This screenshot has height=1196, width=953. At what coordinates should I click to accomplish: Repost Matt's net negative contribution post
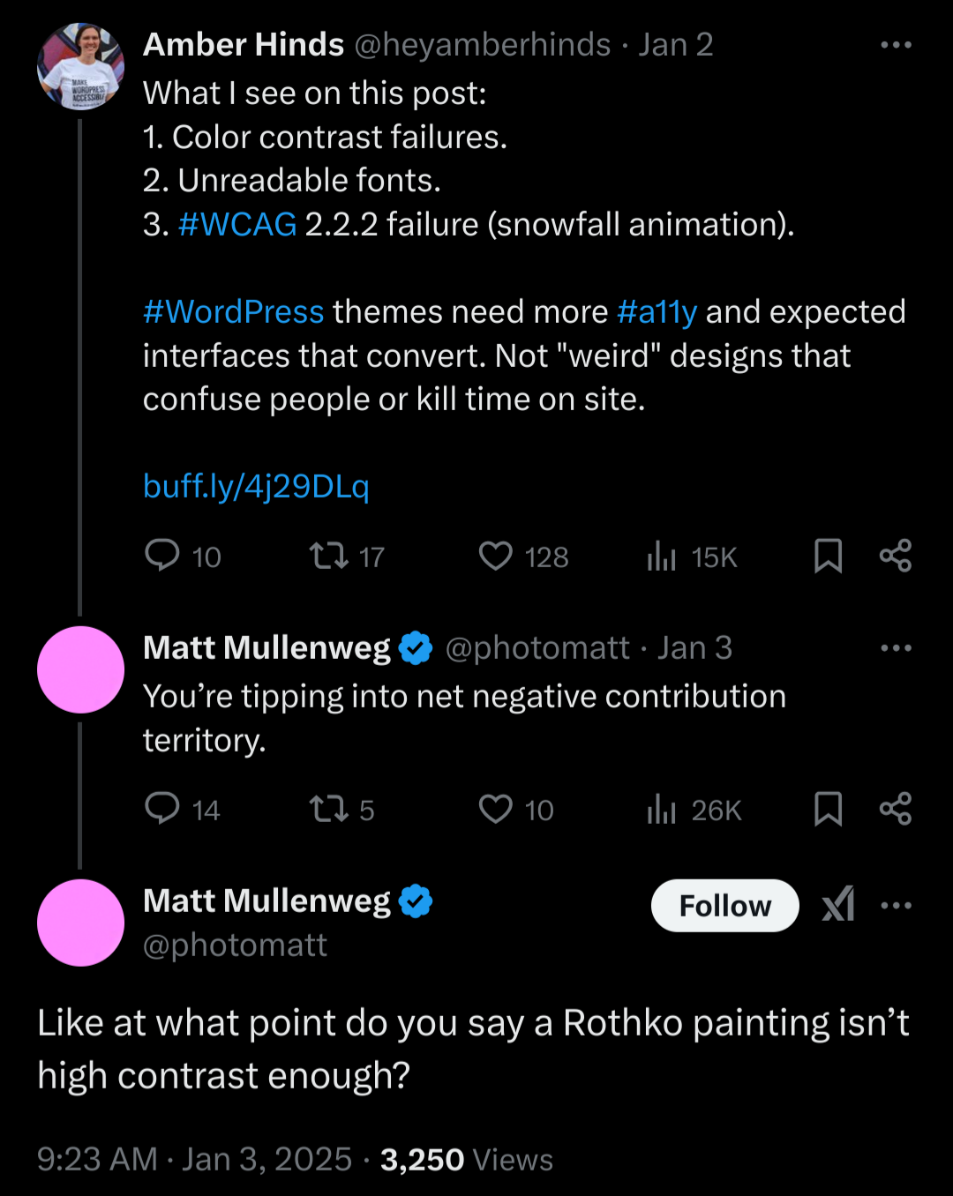(x=329, y=809)
